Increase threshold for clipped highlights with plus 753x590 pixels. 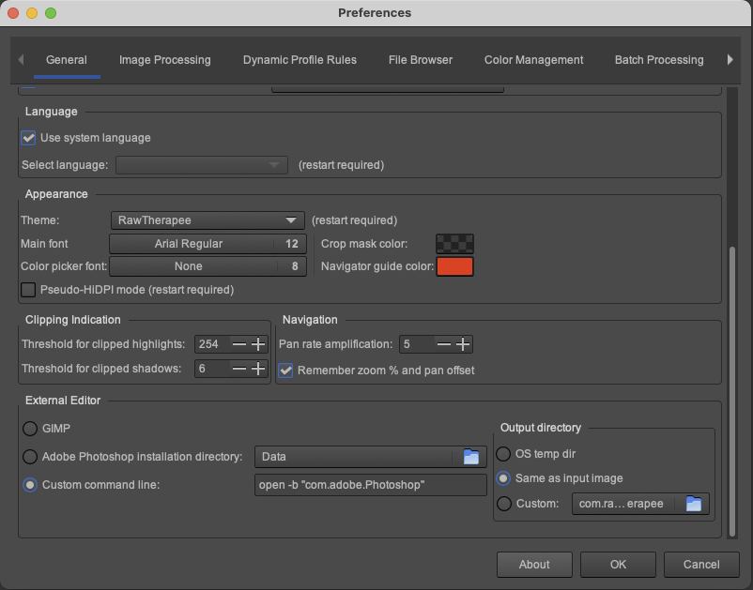coord(258,344)
